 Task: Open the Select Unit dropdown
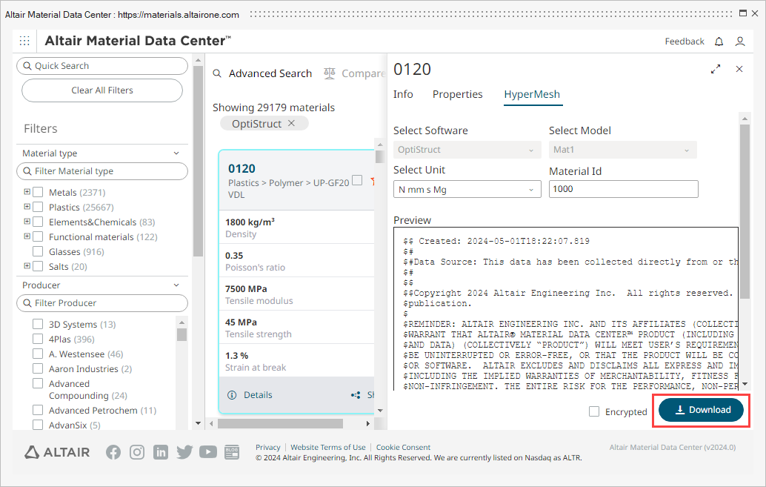467,189
